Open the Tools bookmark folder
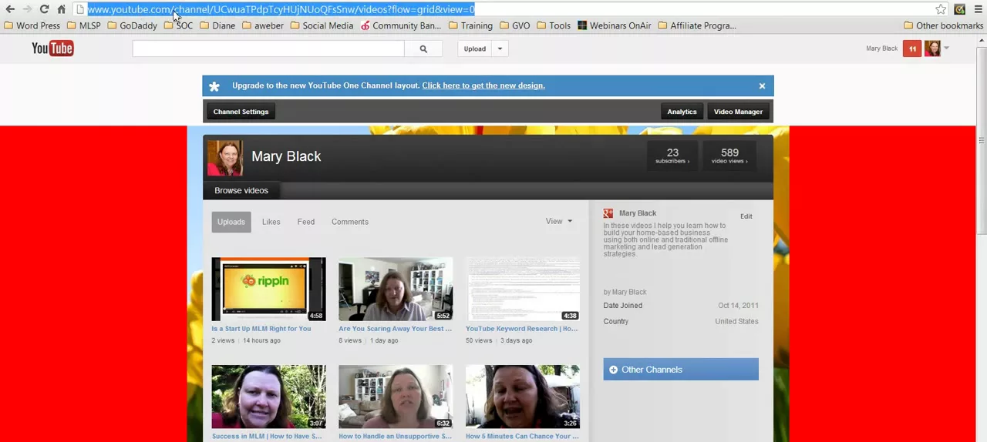This screenshot has width=987, height=442. coord(554,25)
